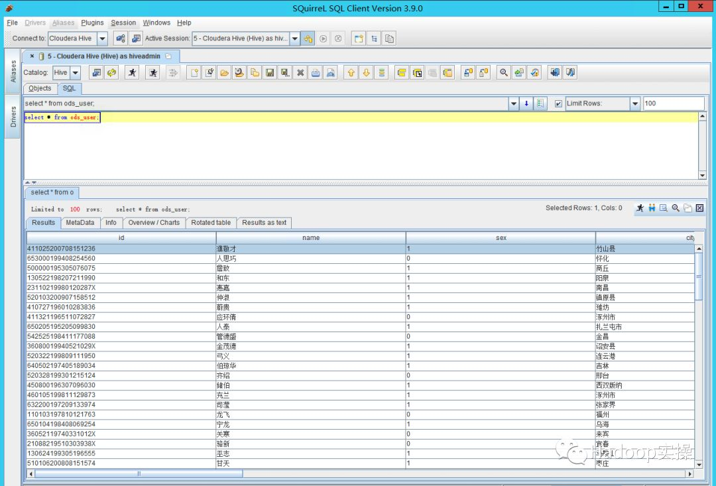The height and width of the screenshot is (486, 716).
Task: Open the Catalog Hive dropdown
Action: point(76,73)
